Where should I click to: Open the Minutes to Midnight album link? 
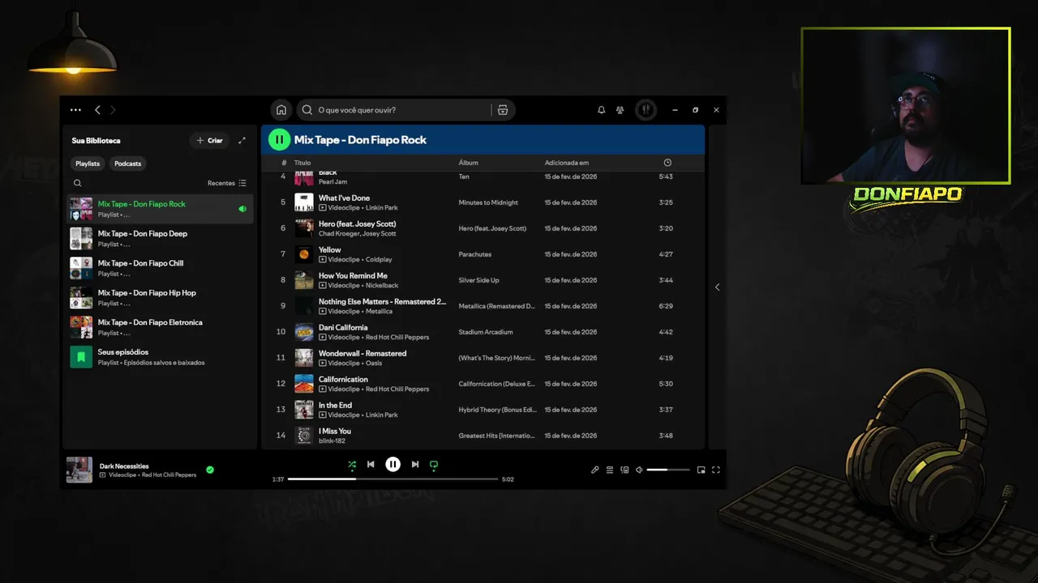click(x=488, y=202)
